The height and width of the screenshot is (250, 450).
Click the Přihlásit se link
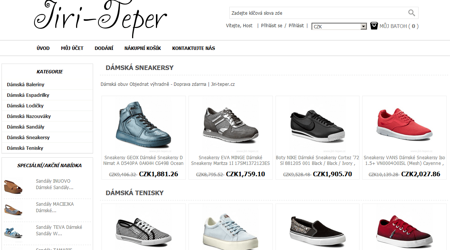click(271, 25)
